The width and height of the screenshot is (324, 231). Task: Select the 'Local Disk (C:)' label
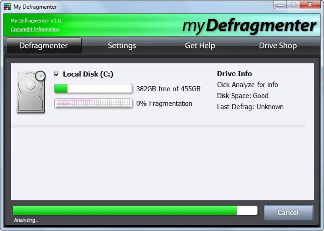point(88,74)
